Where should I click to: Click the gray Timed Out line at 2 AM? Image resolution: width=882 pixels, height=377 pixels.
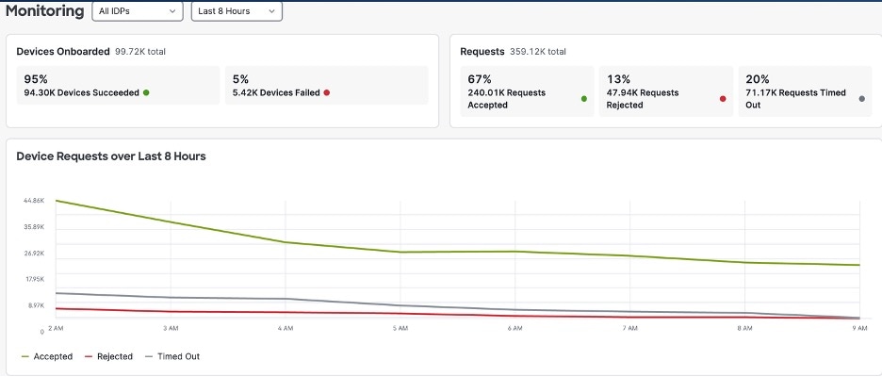point(57,293)
